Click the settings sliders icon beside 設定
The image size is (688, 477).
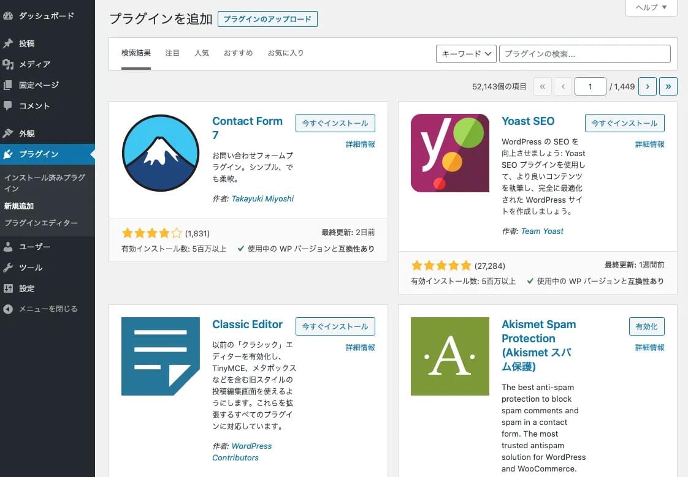(x=7, y=288)
